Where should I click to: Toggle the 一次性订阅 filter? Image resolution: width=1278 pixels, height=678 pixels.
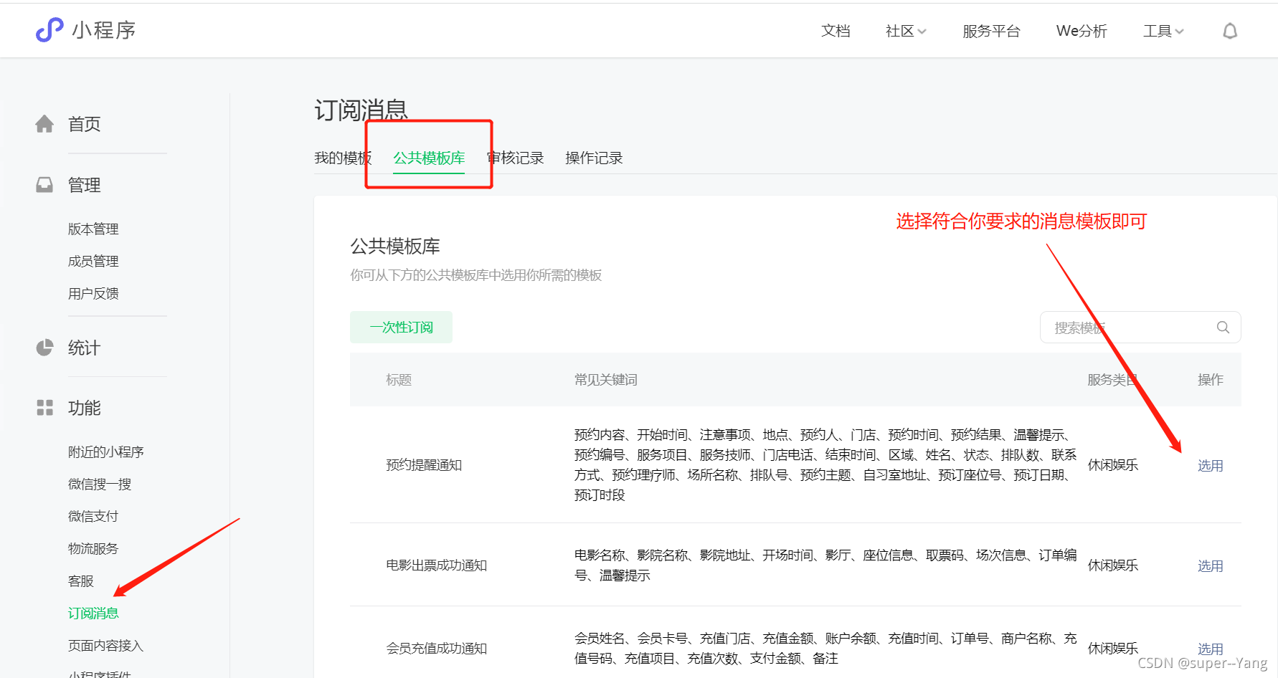tap(401, 327)
